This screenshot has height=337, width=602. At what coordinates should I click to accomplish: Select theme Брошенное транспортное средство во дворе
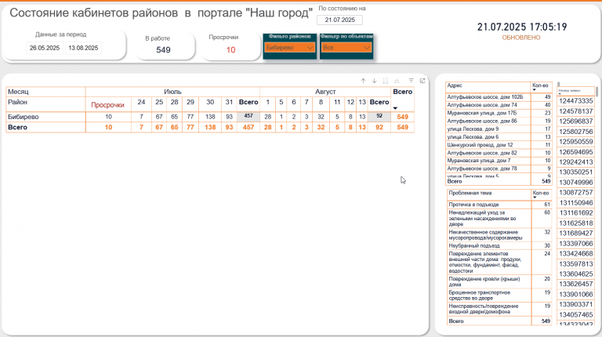tap(480, 295)
